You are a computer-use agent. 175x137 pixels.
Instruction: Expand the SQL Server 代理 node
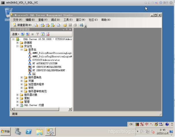17,105
